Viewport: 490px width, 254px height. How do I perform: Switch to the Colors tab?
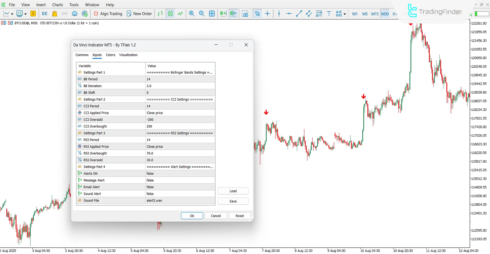[110, 55]
